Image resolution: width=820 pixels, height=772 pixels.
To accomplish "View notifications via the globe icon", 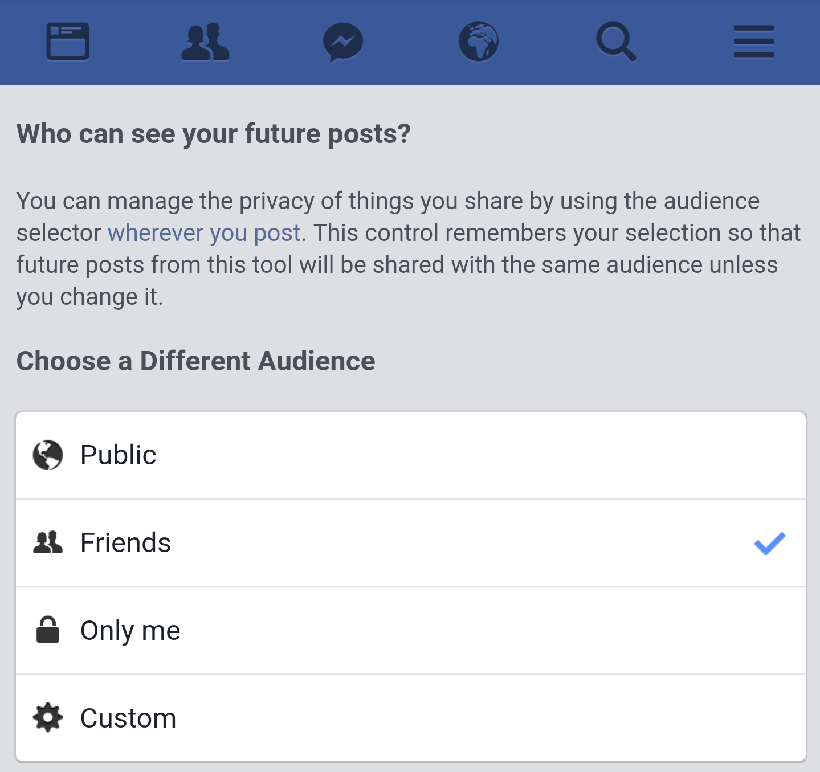I will pyautogui.click(x=479, y=42).
